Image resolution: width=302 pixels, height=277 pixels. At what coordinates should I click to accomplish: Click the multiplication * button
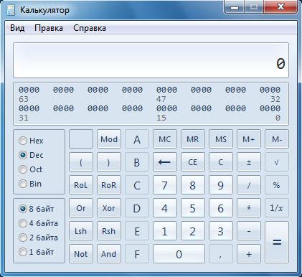[x=249, y=208]
